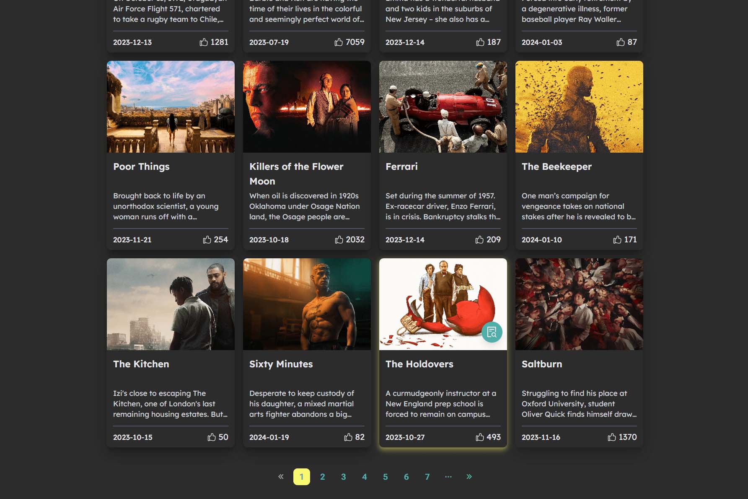The image size is (748, 499).
Task: Open the Saltburn poster image
Action: [x=579, y=304]
